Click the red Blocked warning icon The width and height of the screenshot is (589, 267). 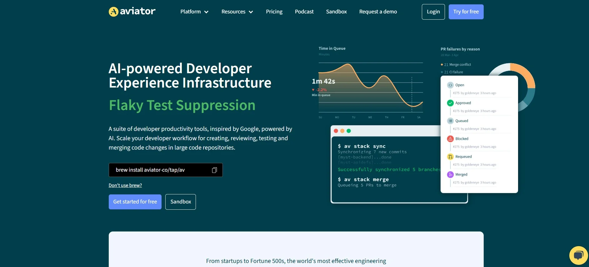click(x=450, y=139)
